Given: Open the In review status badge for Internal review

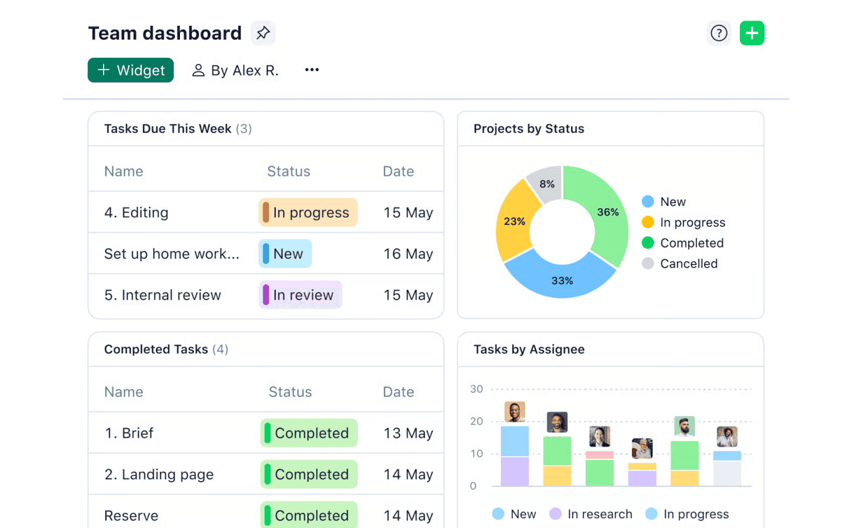Looking at the screenshot, I should coord(300,295).
